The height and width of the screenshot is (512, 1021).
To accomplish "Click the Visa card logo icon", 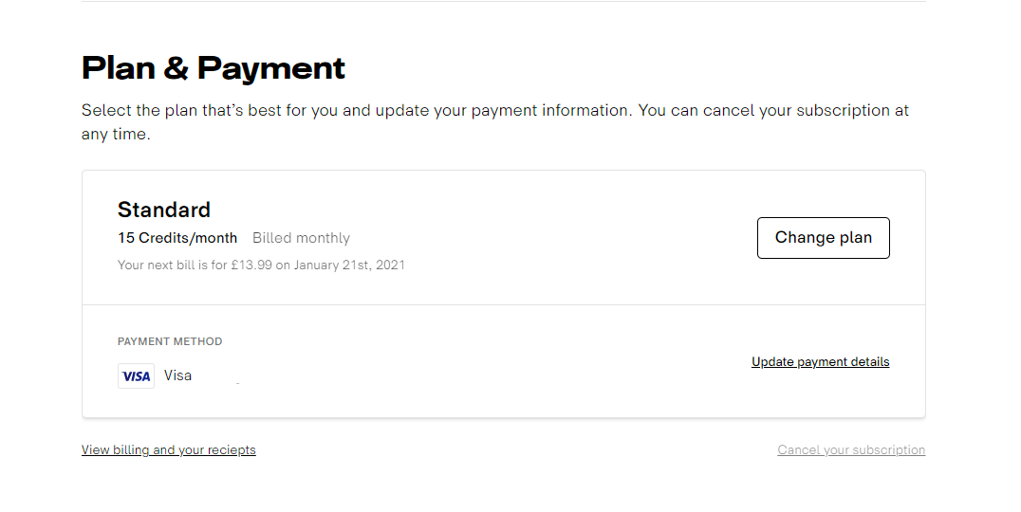I will 136,376.
